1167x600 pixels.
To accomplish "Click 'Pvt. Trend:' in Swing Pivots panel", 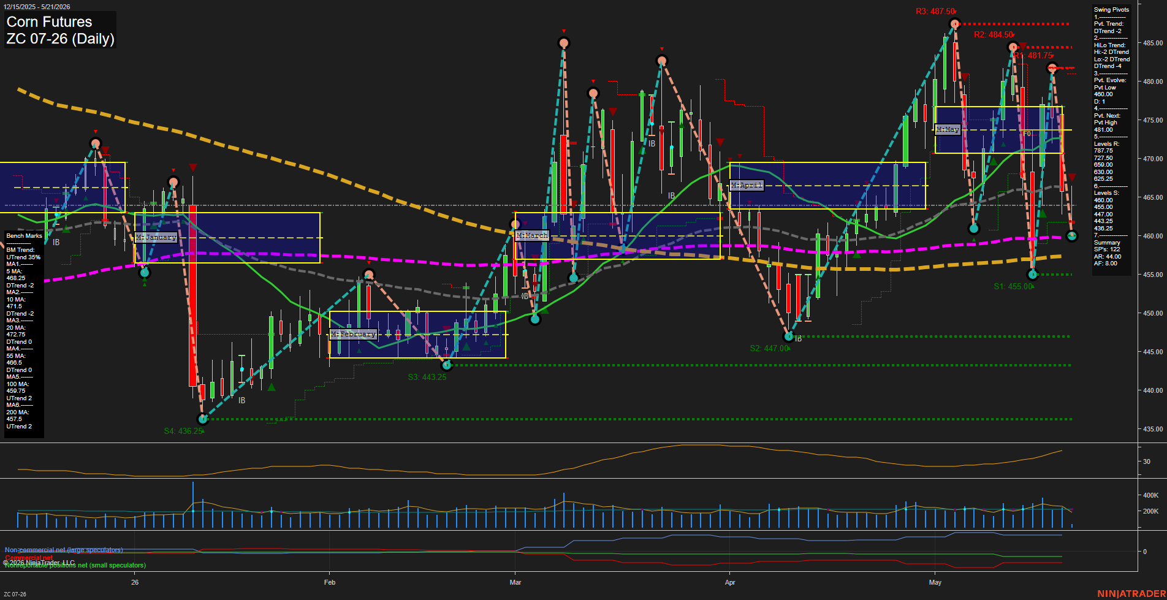I will [1109, 24].
